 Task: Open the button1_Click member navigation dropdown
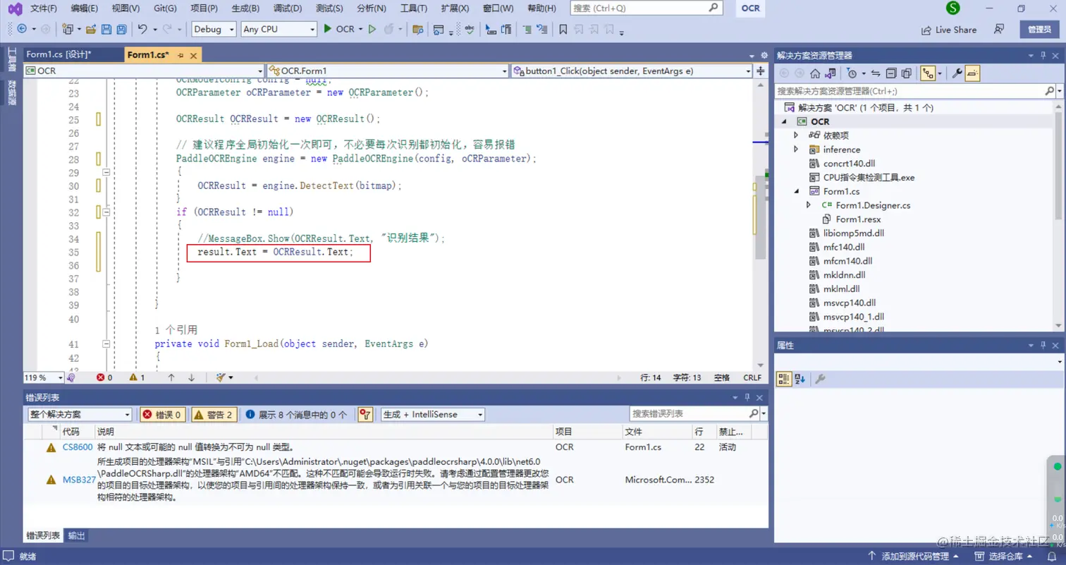click(x=632, y=71)
